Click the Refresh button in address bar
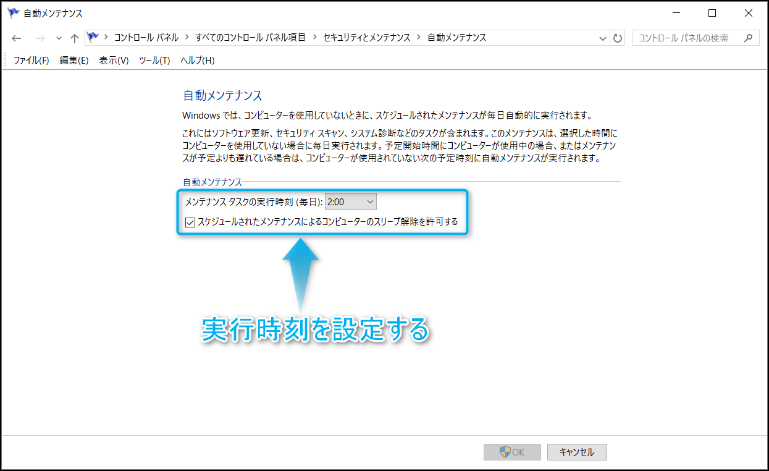The image size is (769, 471). click(x=618, y=38)
